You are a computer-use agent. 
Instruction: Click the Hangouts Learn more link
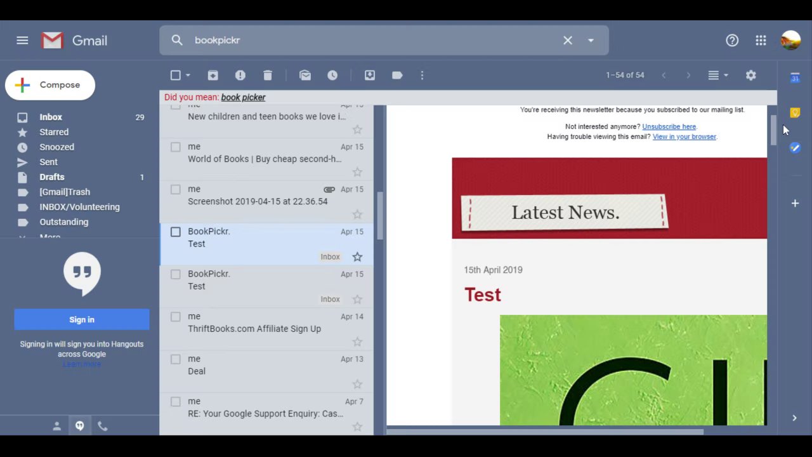point(82,364)
